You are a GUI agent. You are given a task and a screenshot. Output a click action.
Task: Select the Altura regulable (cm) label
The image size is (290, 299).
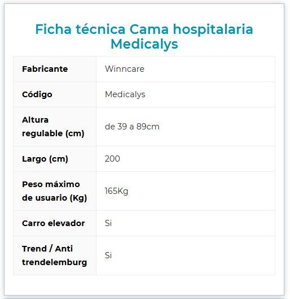click(53, 127)
